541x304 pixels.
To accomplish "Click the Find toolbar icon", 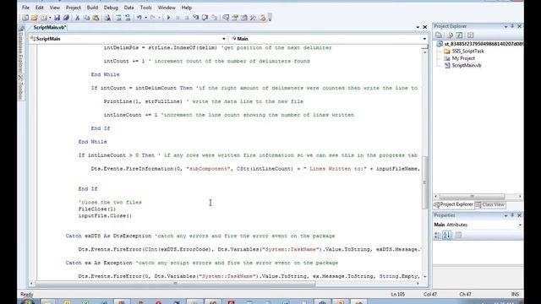I will tap(107, 18).
